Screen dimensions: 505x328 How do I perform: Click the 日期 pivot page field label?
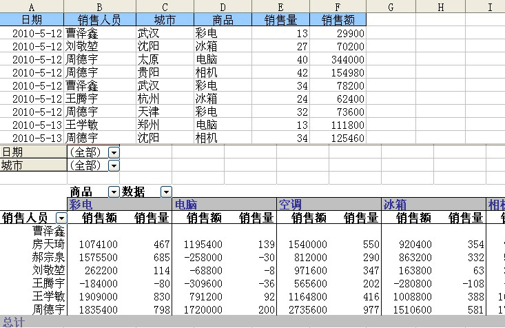click(x=34, y=152)
